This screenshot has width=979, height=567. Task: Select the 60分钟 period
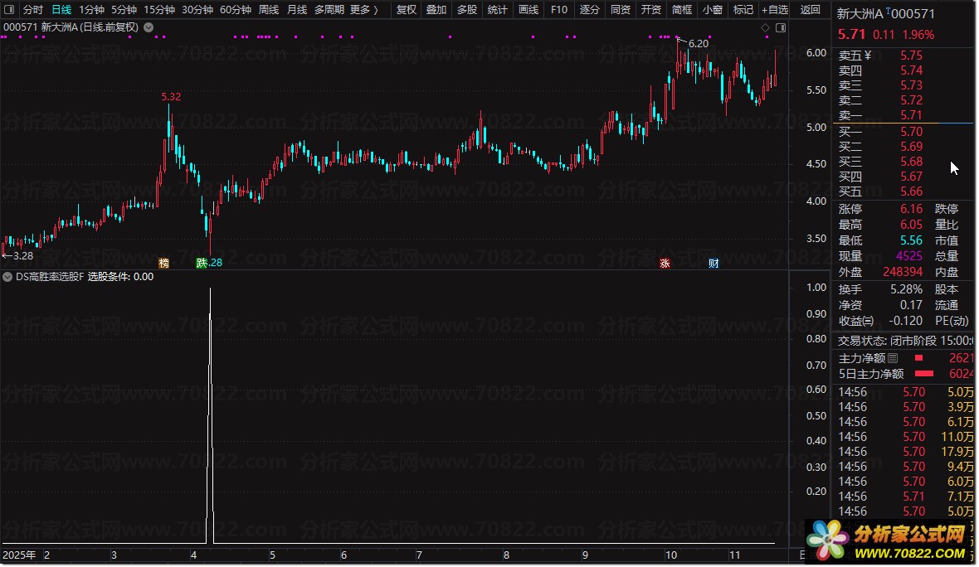coord(236,9)
